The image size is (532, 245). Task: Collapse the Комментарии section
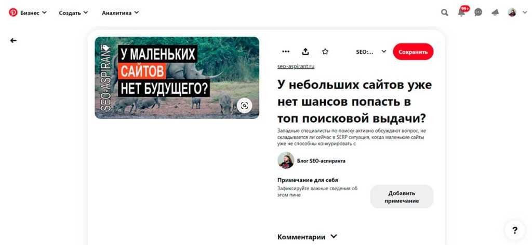coord(335,237)
